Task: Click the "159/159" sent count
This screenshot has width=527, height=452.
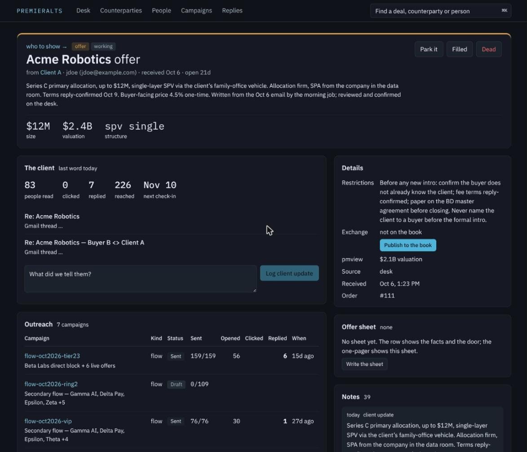Action: (203, 356)
